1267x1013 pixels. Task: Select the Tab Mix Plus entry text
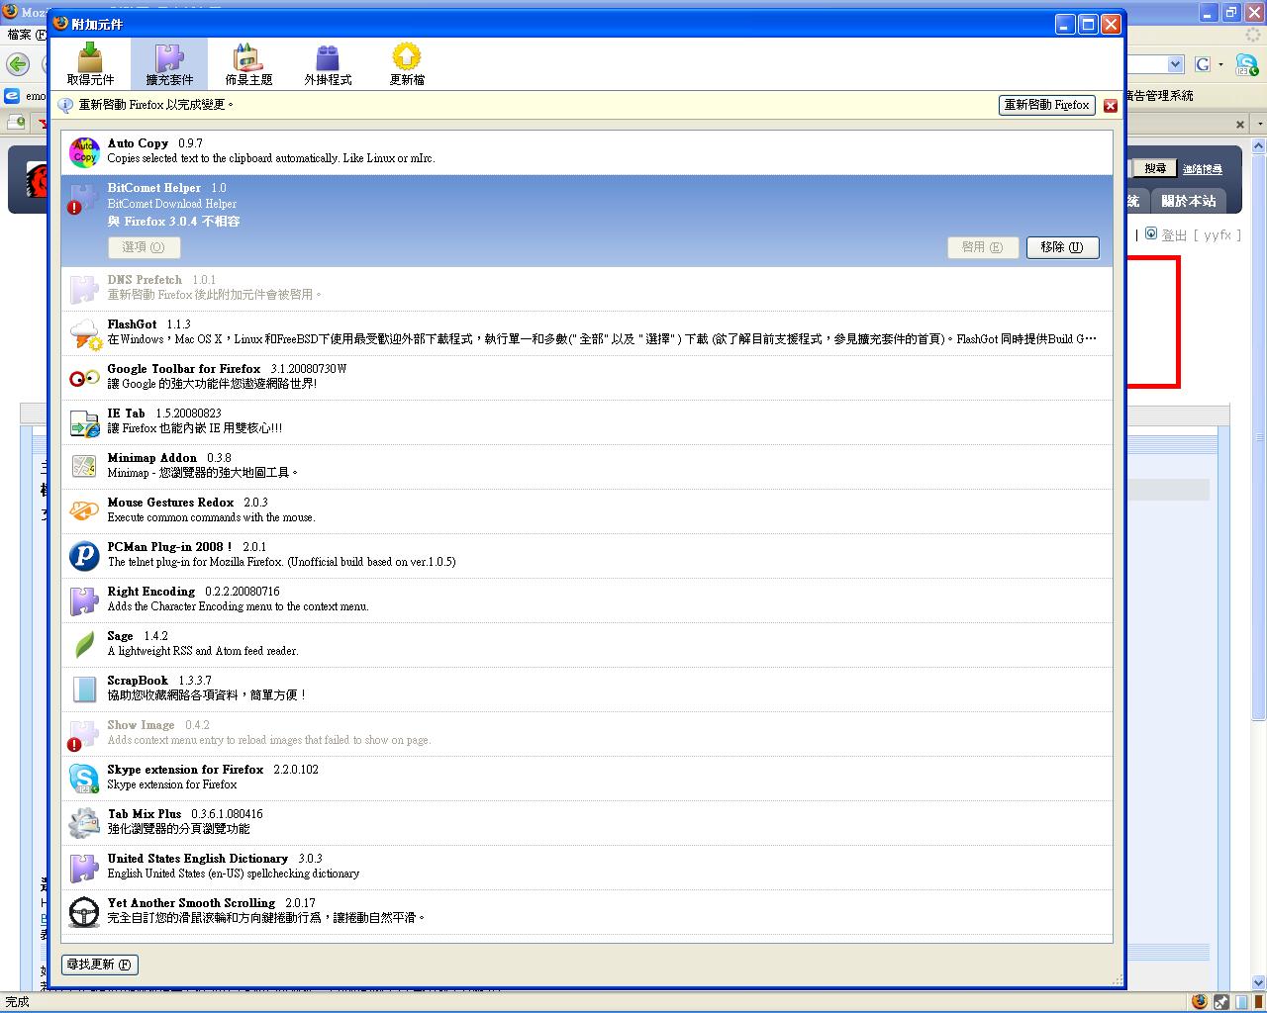click(x=587, y=822)
